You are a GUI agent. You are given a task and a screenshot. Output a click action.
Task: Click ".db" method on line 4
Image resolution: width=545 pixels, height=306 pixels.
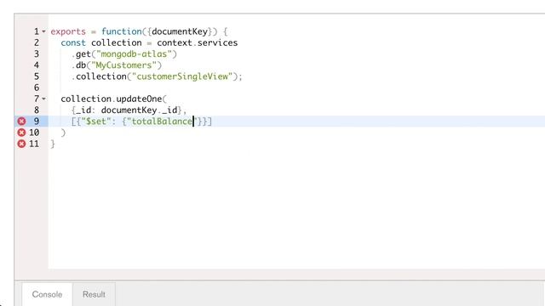pyautogui.click(x=78, y=65)
